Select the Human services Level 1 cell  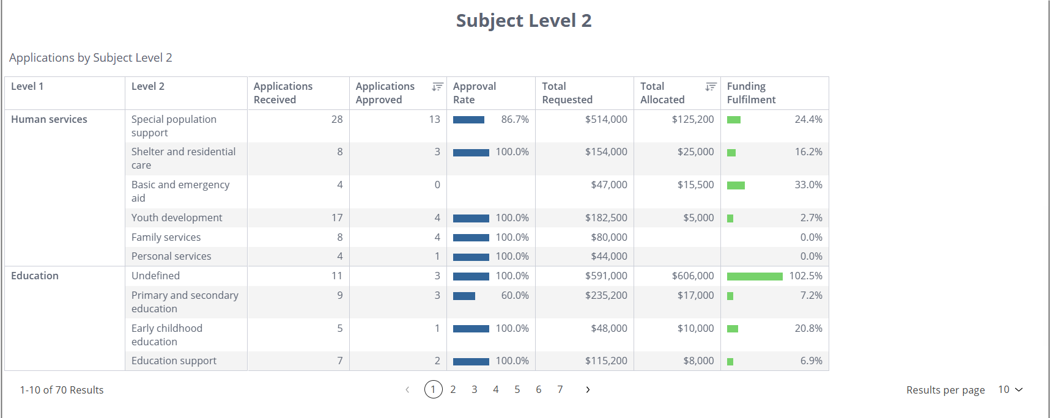click(x=49, y=120)
